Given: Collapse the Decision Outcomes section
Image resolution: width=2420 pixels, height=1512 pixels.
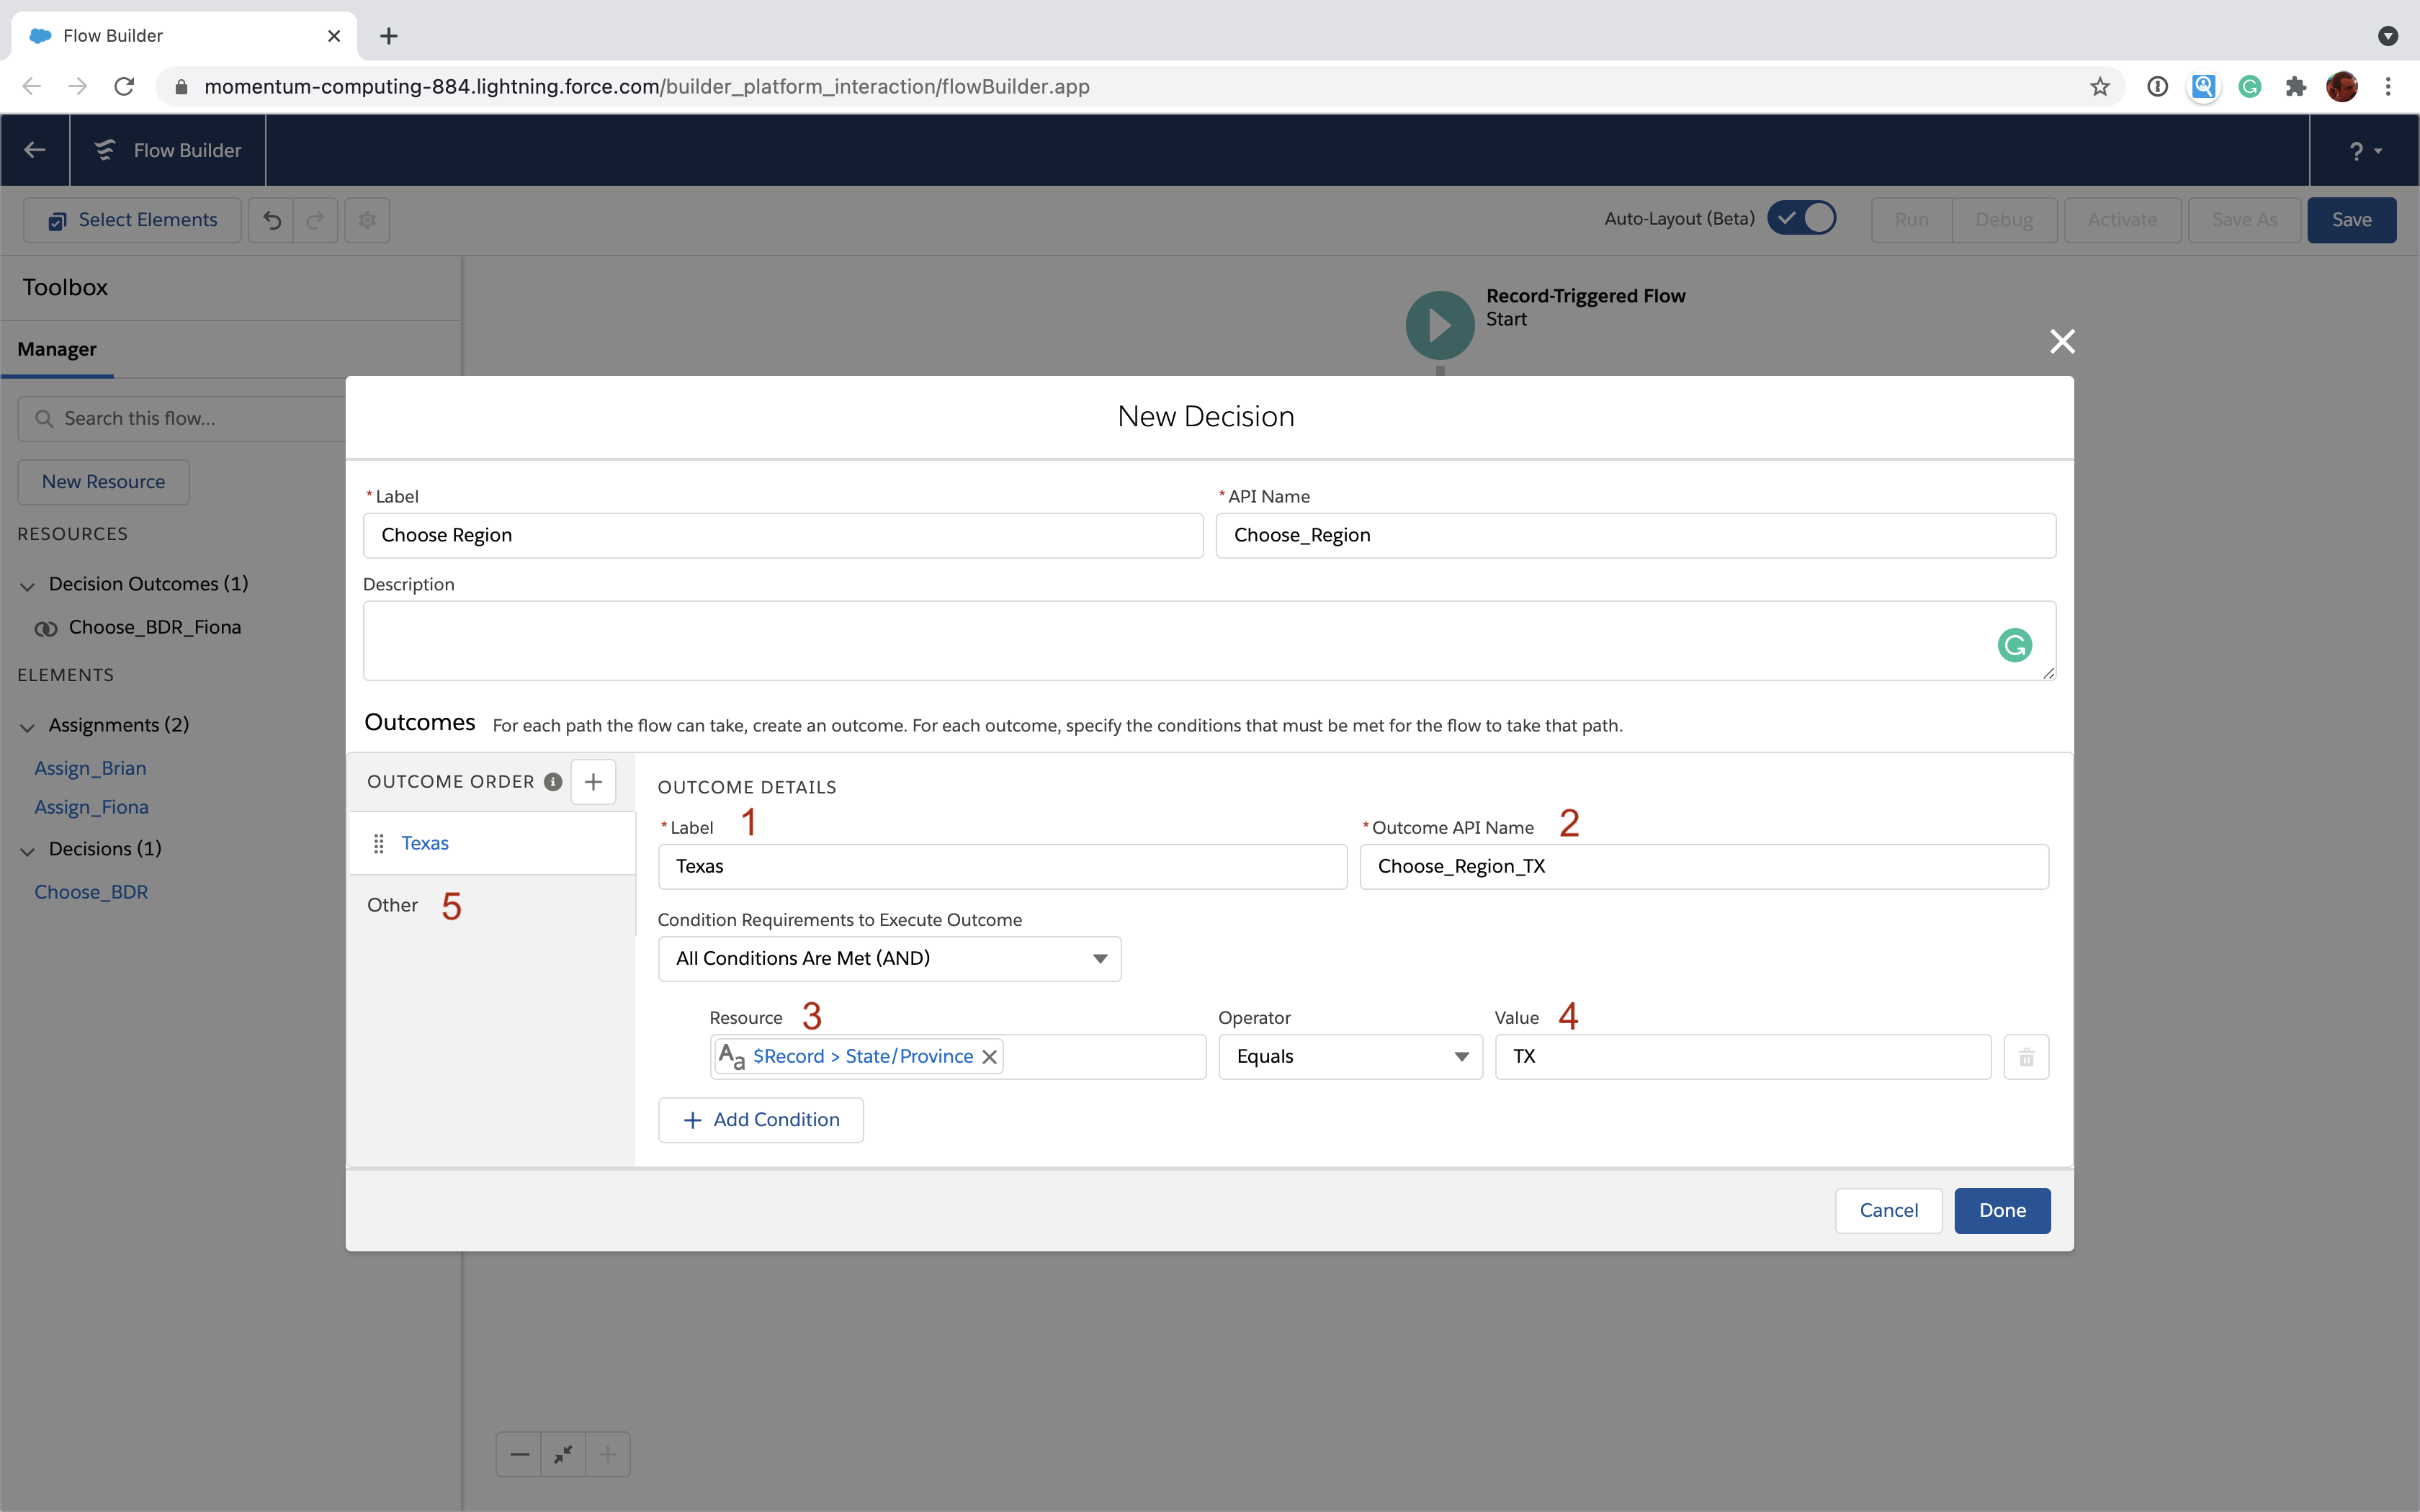Looking at the screenshot, I should (27, 586).
